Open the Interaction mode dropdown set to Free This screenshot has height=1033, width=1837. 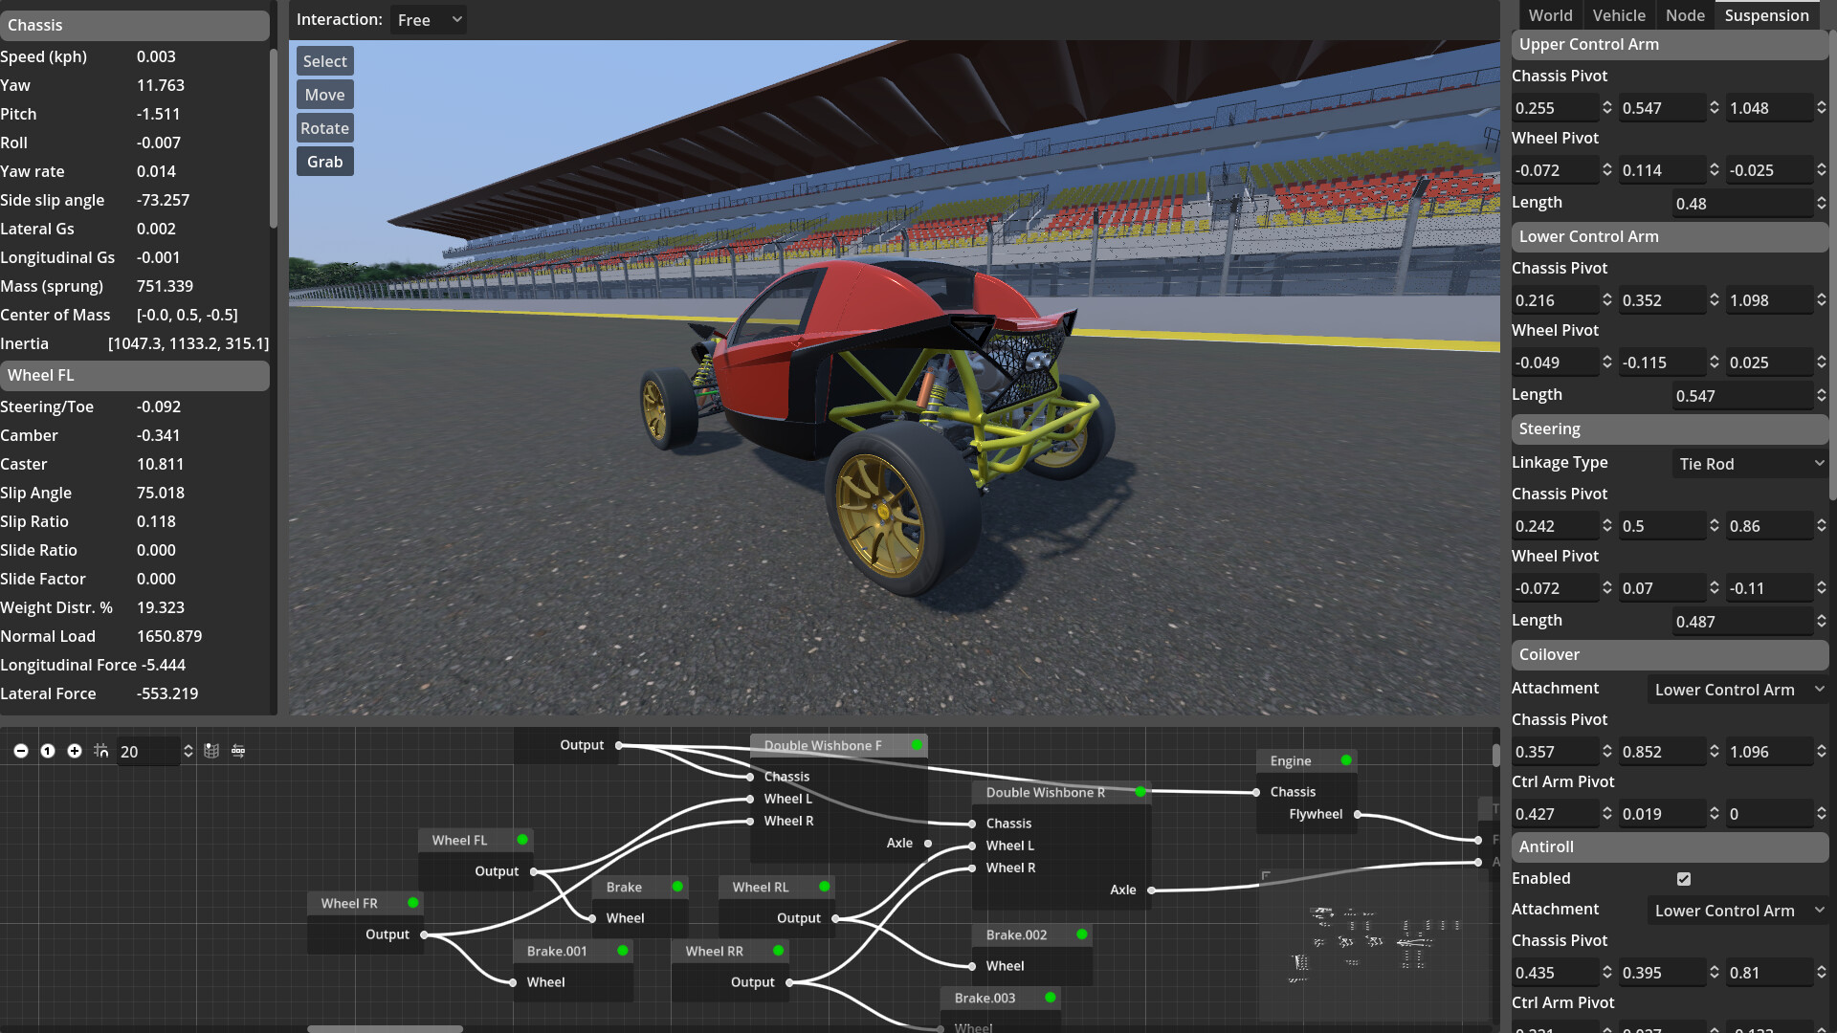coord(428,19)
